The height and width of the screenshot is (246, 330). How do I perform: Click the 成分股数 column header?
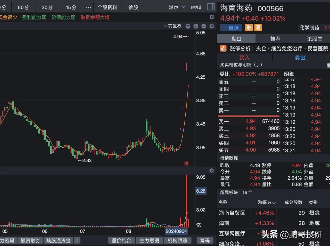(x=293, y=203)
